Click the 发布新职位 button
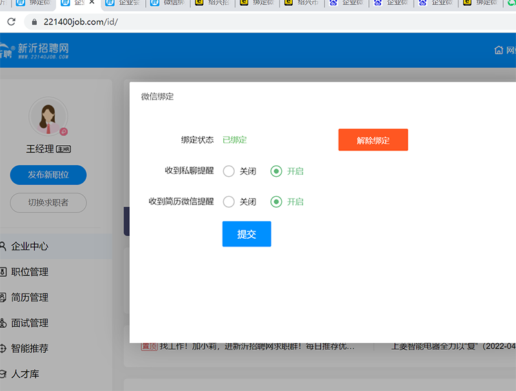Viewport: 516px width, 391px height. 48,175
